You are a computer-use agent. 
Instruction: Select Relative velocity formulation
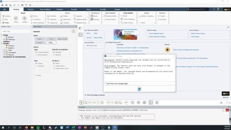tap(54, 55)
